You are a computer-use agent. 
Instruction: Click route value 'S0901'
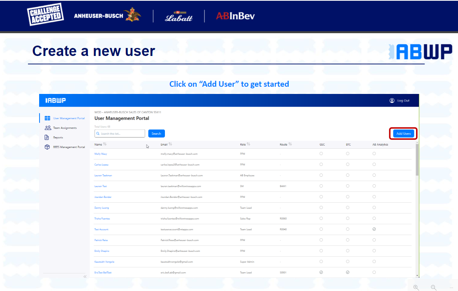283,273
